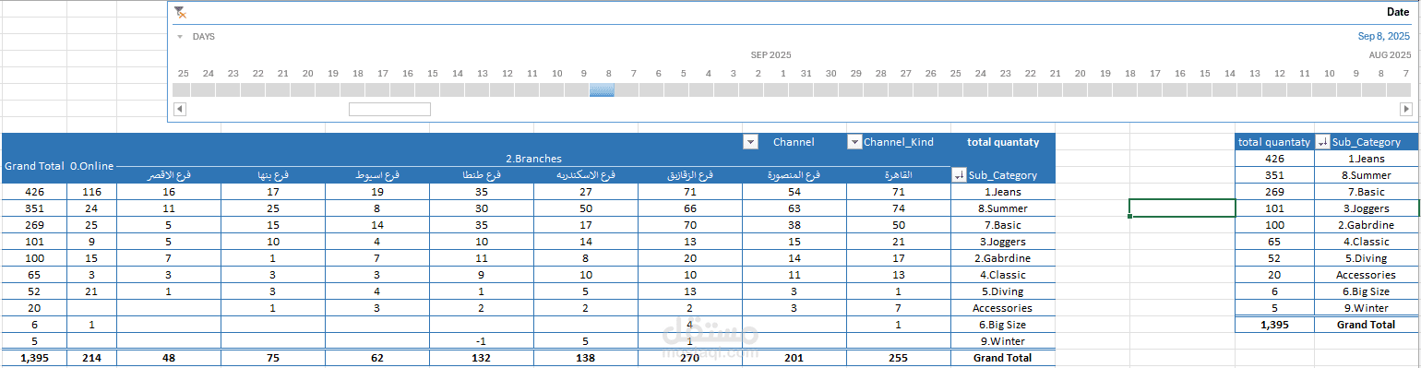Viewport: 1421px width, 368px height.
Task: Select the 132 Tanta grand total cell
Action: click(481, 357)
